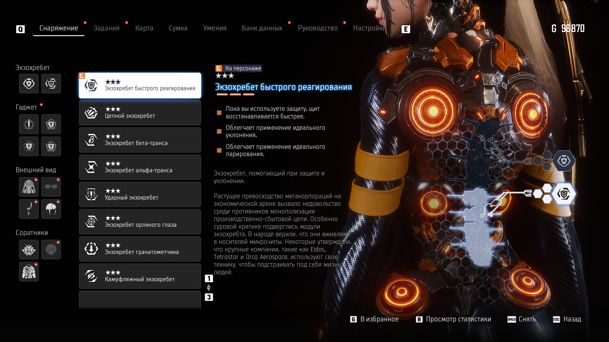Click the Экзохребет альфа-транса row icon

point(91,167)
